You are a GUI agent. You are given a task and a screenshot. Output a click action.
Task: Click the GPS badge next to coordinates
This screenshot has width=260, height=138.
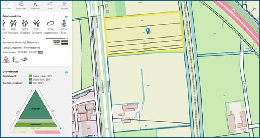tap(41, 52)
